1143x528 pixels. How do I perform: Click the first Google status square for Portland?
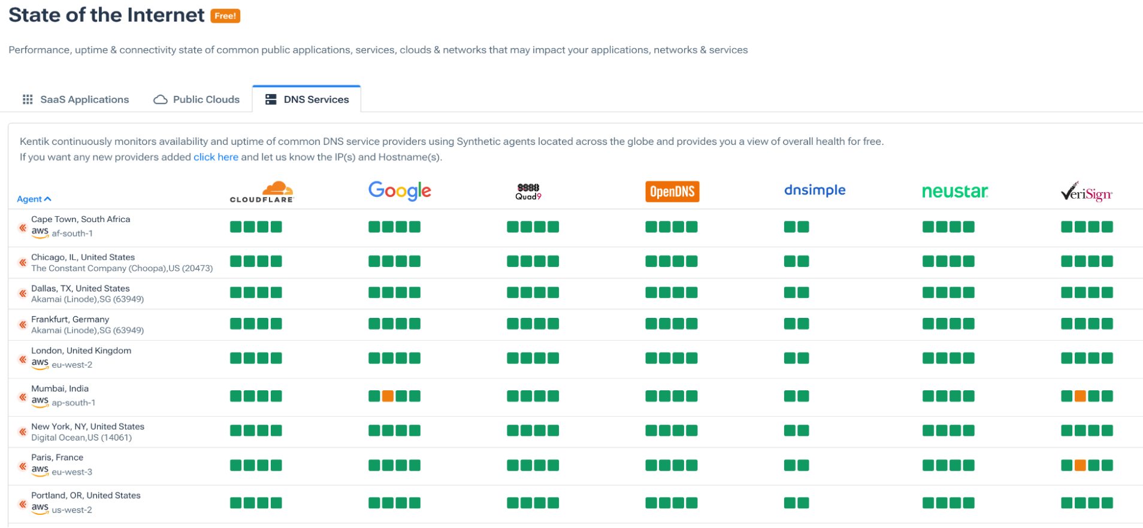point(374,503)
